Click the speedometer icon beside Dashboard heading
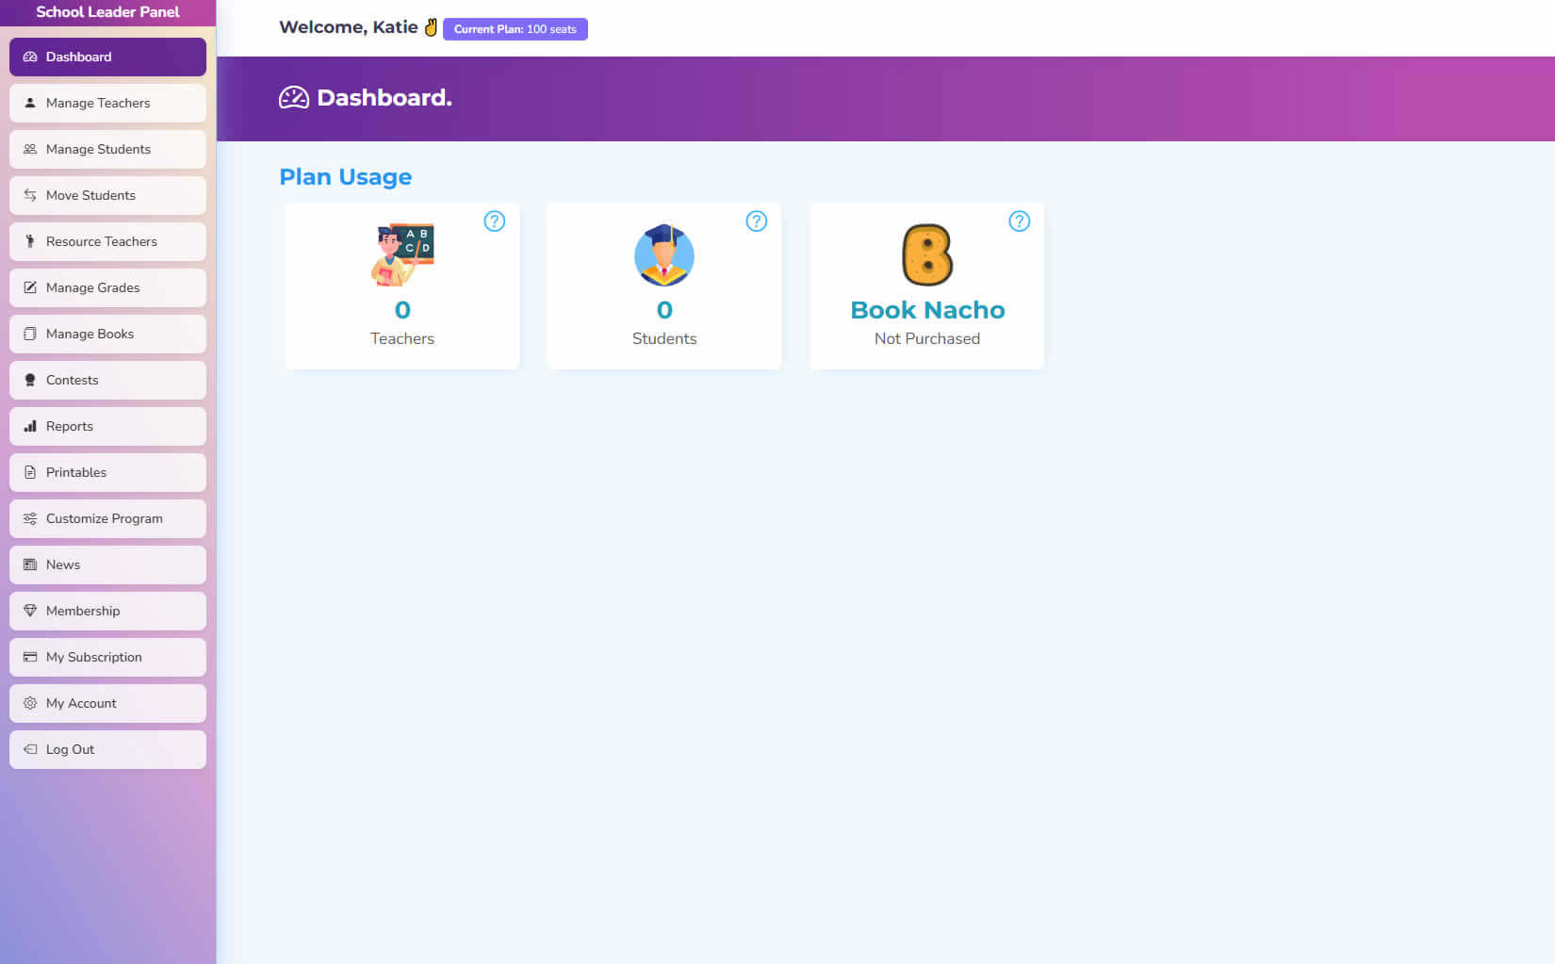Viewport: 1555px width, 964px height. click(294, 98)
